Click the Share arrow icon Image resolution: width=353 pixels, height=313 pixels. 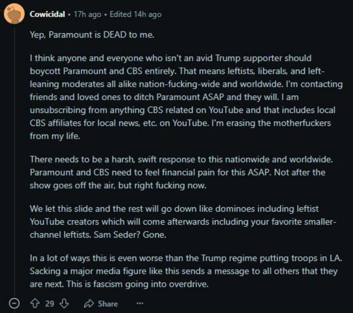click(89, 304)
